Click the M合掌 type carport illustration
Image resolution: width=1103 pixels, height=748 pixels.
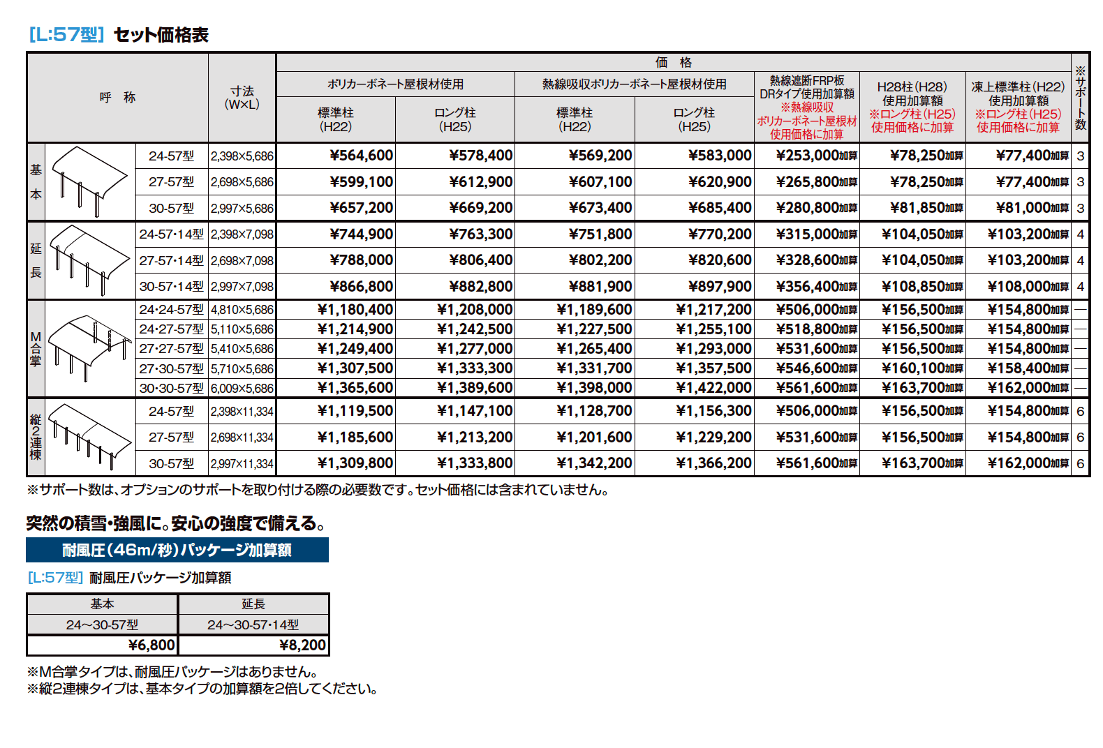[x=90, y=348]
